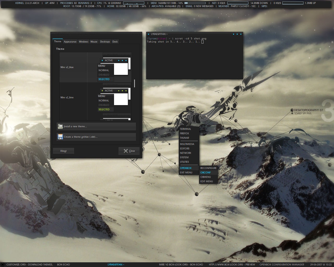Image resolution: width=334 pixels, height=267 pixels.
Task: Switch to Mire v2 box-look.org taskbar entry
Action: [181, 264]
